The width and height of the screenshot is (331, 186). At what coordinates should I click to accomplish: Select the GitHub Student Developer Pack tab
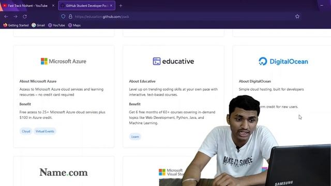[x=87, y=6]
